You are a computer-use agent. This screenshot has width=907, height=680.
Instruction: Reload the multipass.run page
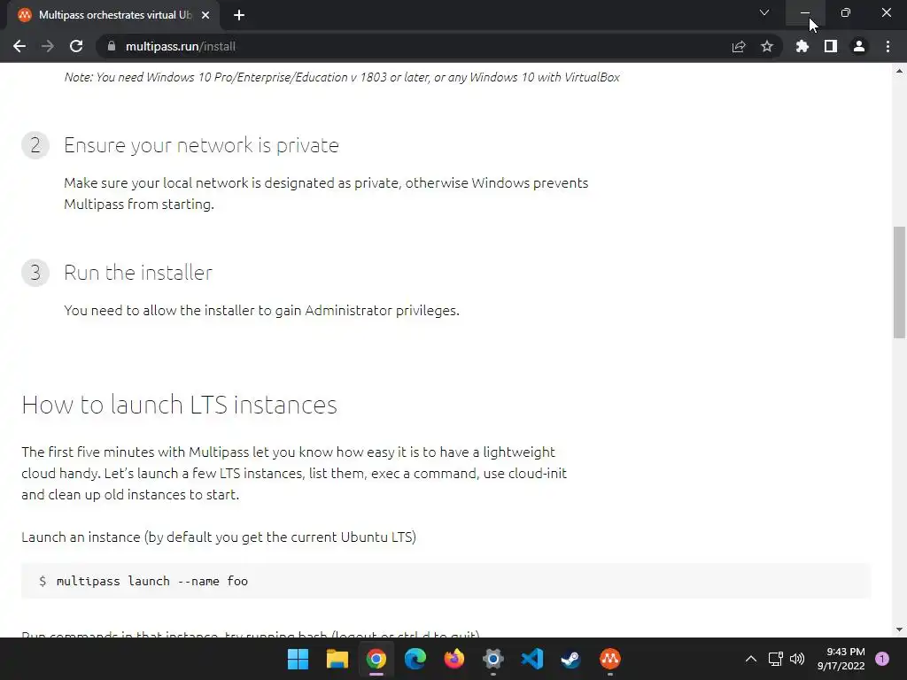click(x=76, y=46)
